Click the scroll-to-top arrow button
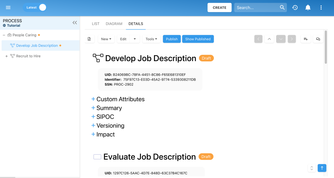Viewport: 334px width, 178px height. click(322, 168)
